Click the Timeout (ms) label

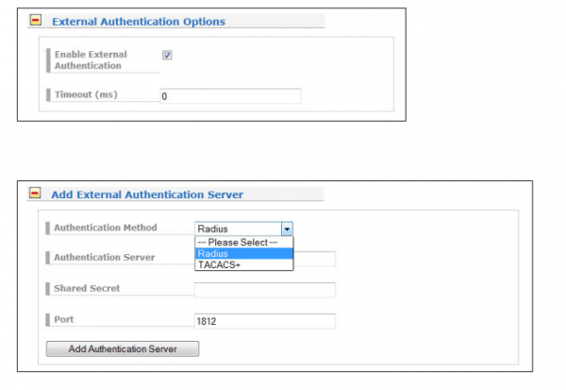86,94
